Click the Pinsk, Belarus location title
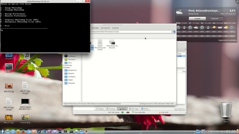The width and height of the screenshot is (239, 134). coord(204,11)
